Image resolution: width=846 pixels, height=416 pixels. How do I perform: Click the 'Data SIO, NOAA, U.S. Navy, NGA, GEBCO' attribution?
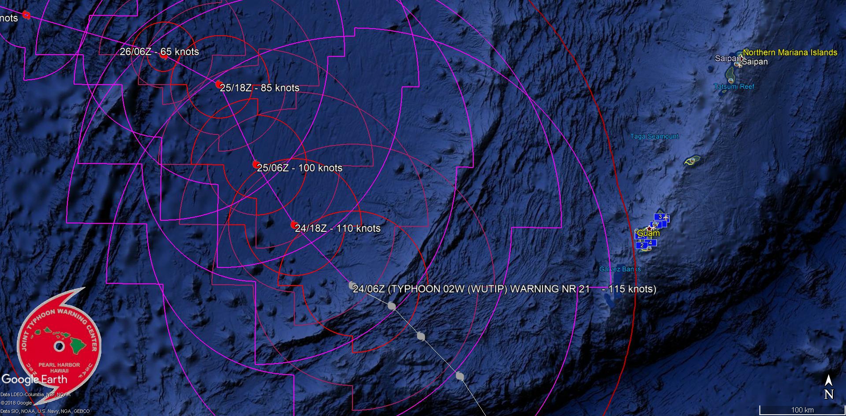coord(45,411)
